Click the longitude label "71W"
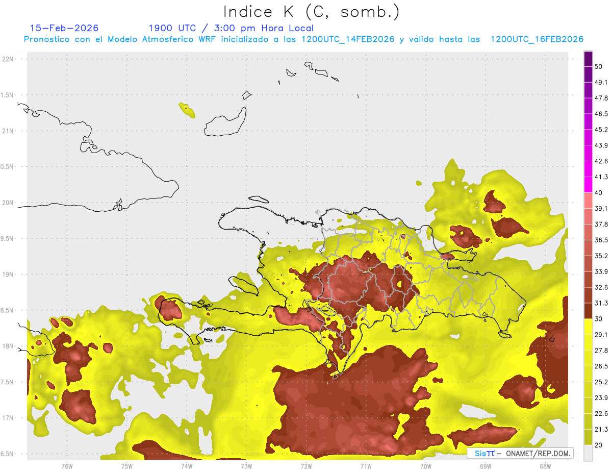 (366, 466)
